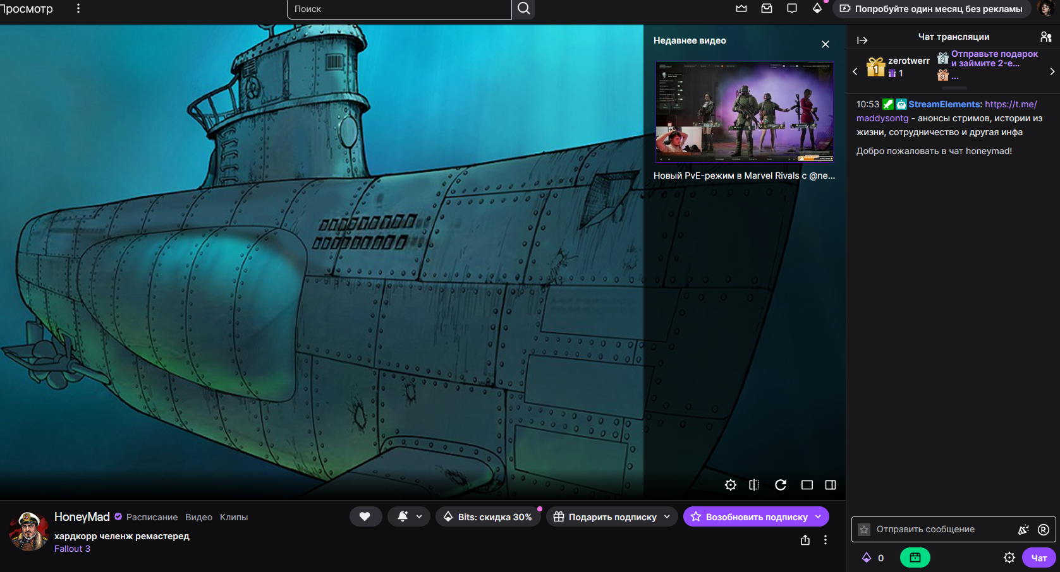Open the chat community users icon
The image size is (1060, 572).
coord(1046,37)
